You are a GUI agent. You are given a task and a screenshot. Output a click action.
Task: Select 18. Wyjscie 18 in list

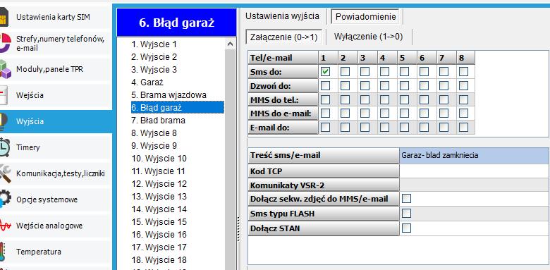(159, 260)
